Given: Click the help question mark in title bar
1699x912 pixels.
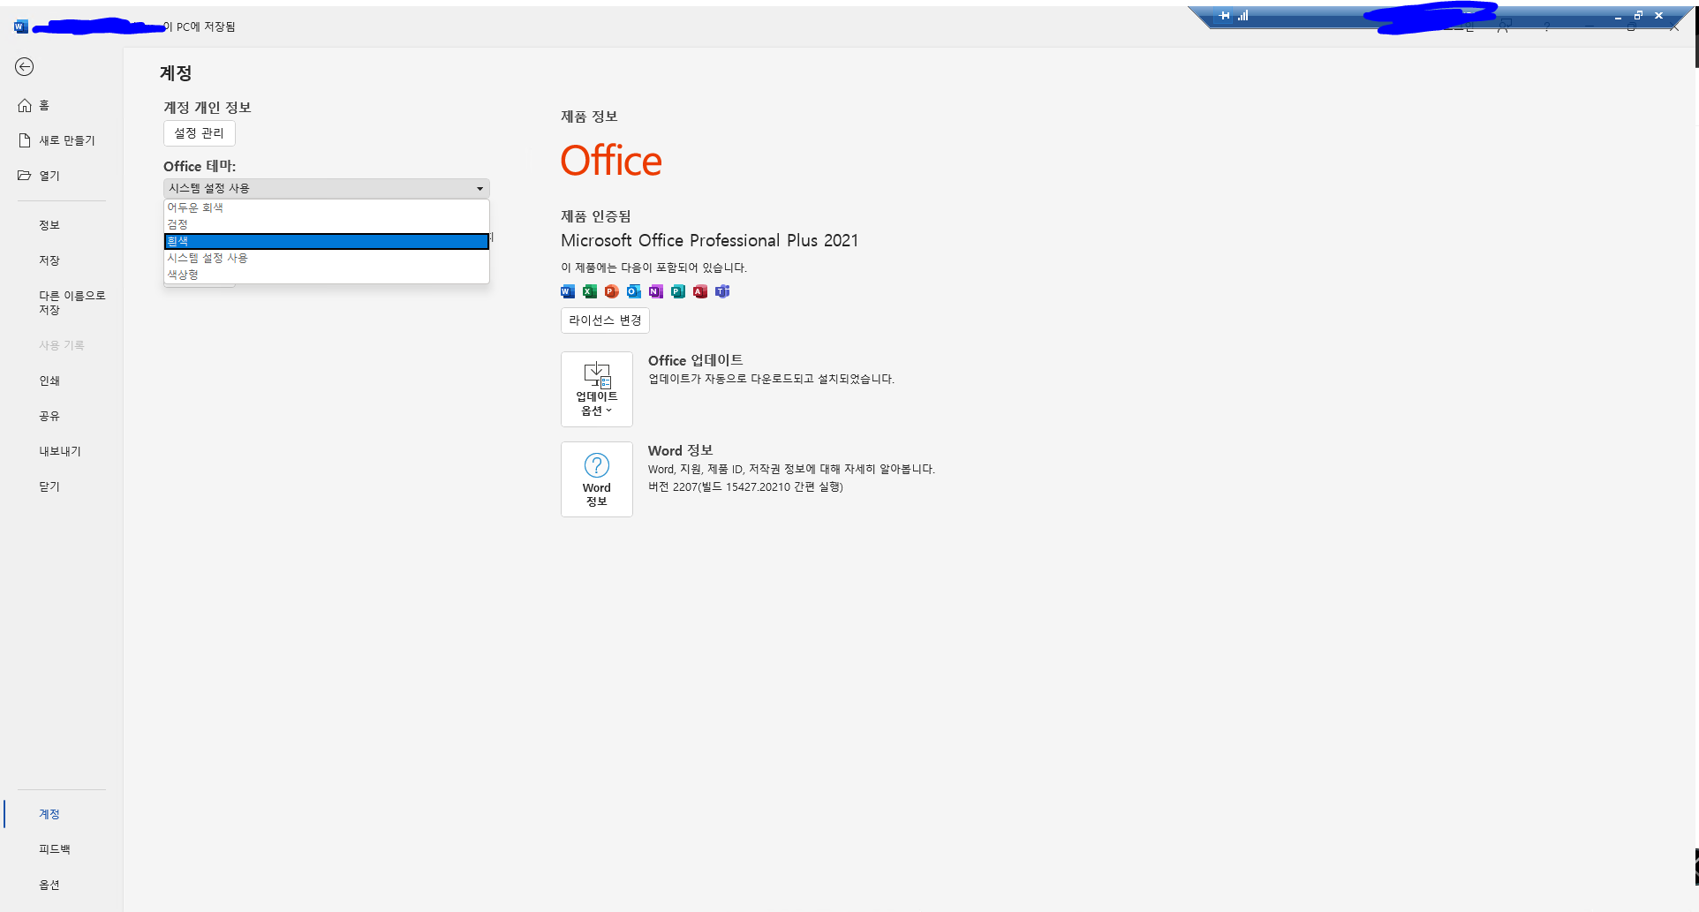Looking at the screenshot, I should point(1546,26).
